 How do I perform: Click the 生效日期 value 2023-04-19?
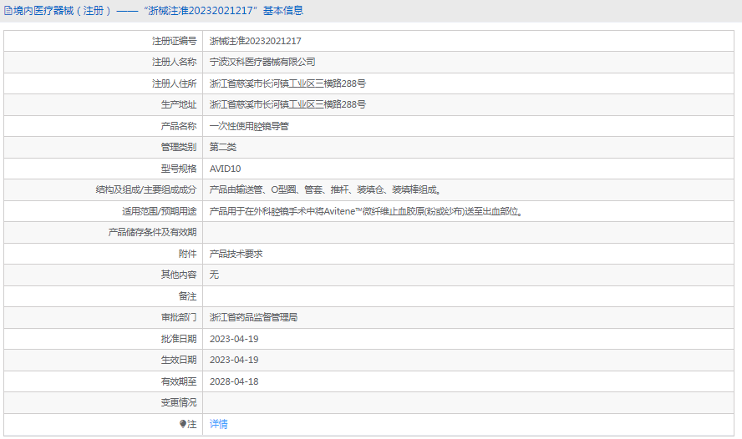(x=234, y=360)
